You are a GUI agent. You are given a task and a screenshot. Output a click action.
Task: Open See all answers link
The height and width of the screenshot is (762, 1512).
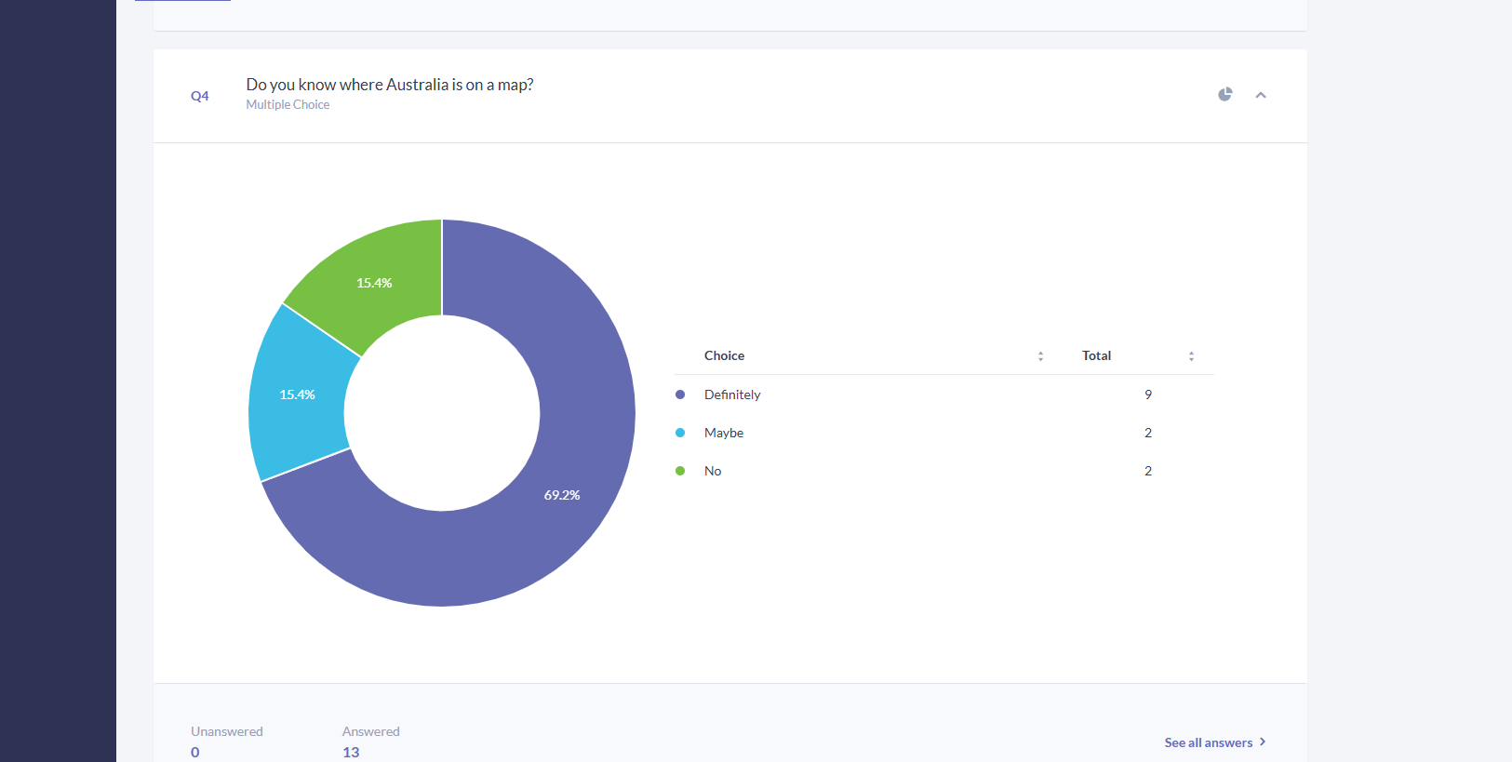(1208, 742)
